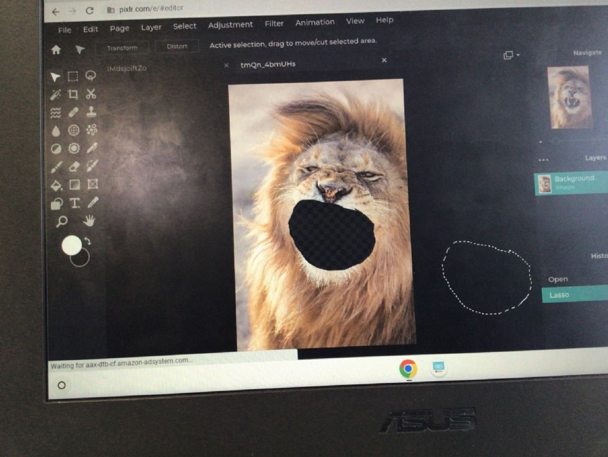Select the Sharpen globe-like tool
The height and width of the screenshot is (457, 608).
(74, 130)
